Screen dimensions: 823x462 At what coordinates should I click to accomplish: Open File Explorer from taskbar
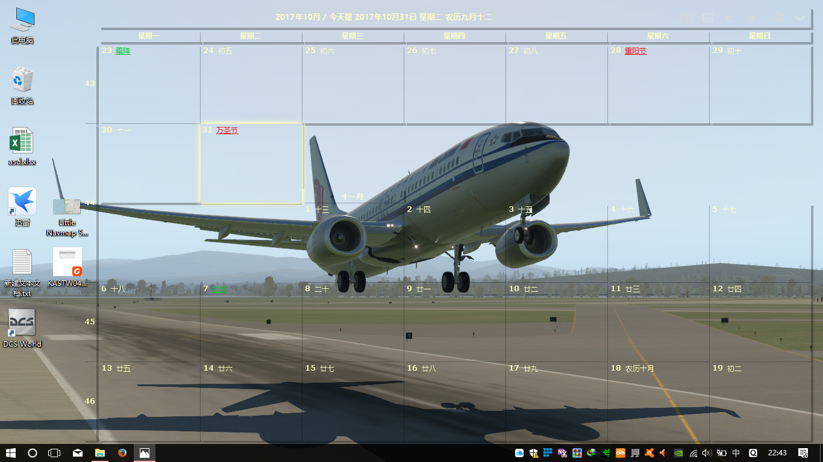(100, 453)
